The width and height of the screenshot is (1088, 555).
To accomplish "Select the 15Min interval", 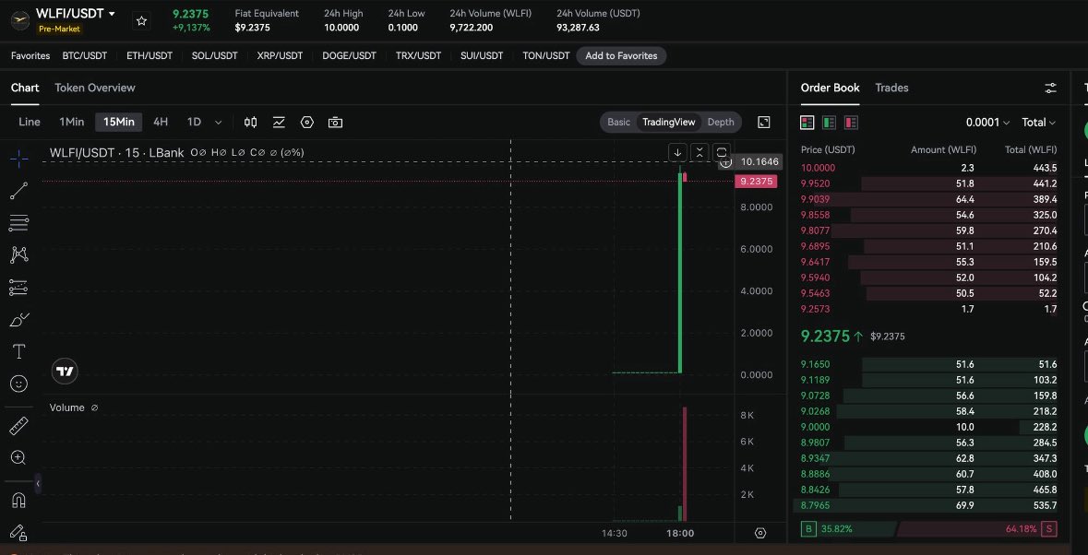I will (x=119, y=122).
